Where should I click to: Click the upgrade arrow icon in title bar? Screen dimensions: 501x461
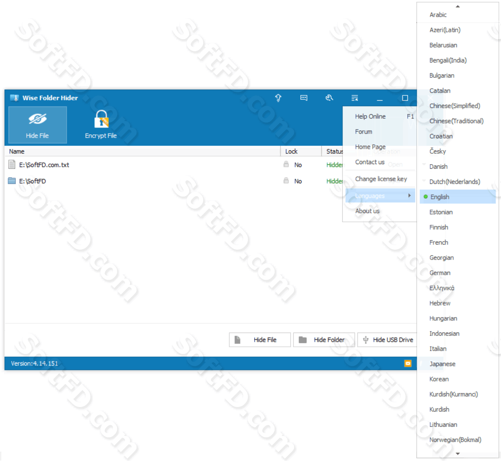(278, 98)
